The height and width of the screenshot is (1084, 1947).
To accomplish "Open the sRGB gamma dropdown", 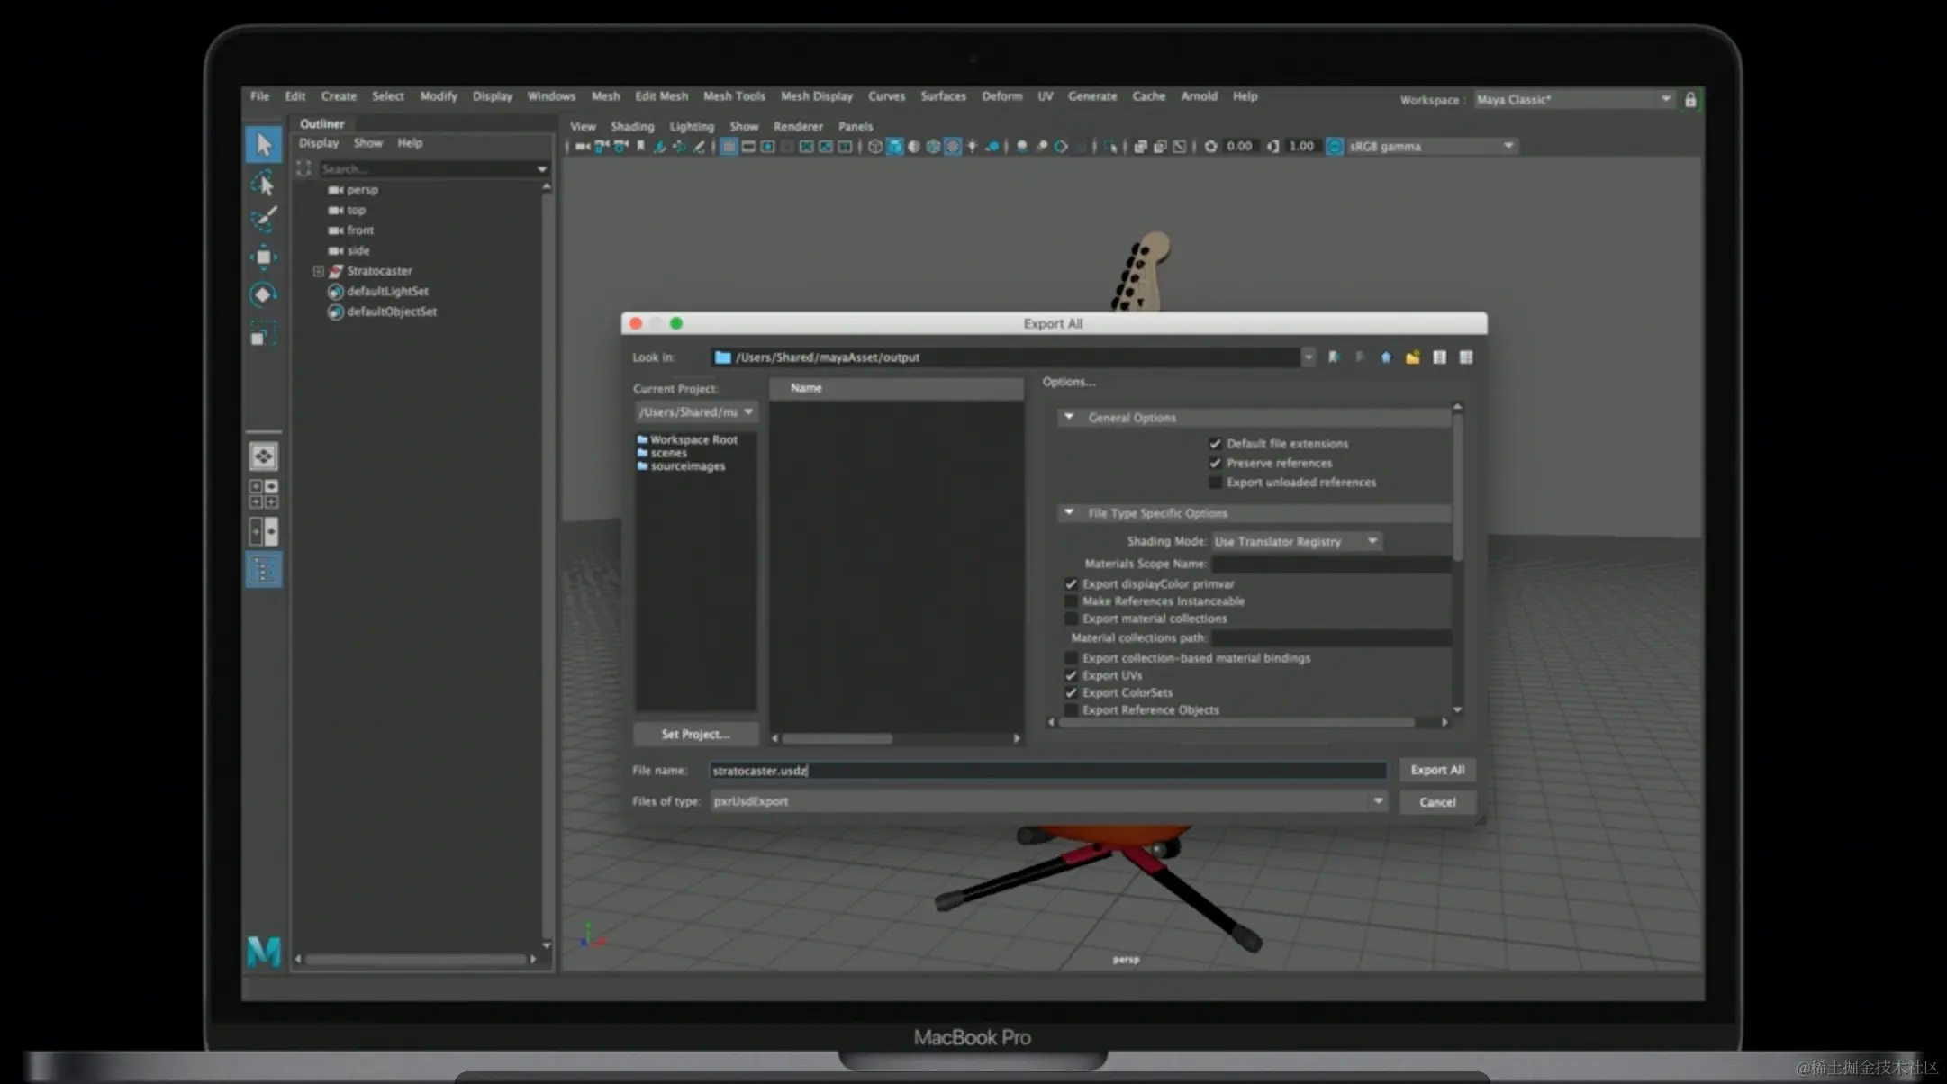I will coord(1431,146).
